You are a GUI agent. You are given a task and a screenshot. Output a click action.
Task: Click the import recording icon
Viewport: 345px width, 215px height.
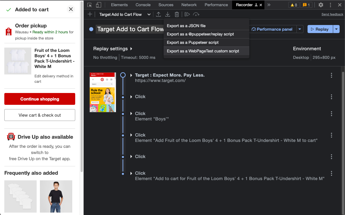click(167, 14)
